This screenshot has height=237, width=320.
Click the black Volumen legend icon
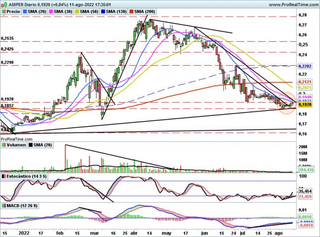4,145
